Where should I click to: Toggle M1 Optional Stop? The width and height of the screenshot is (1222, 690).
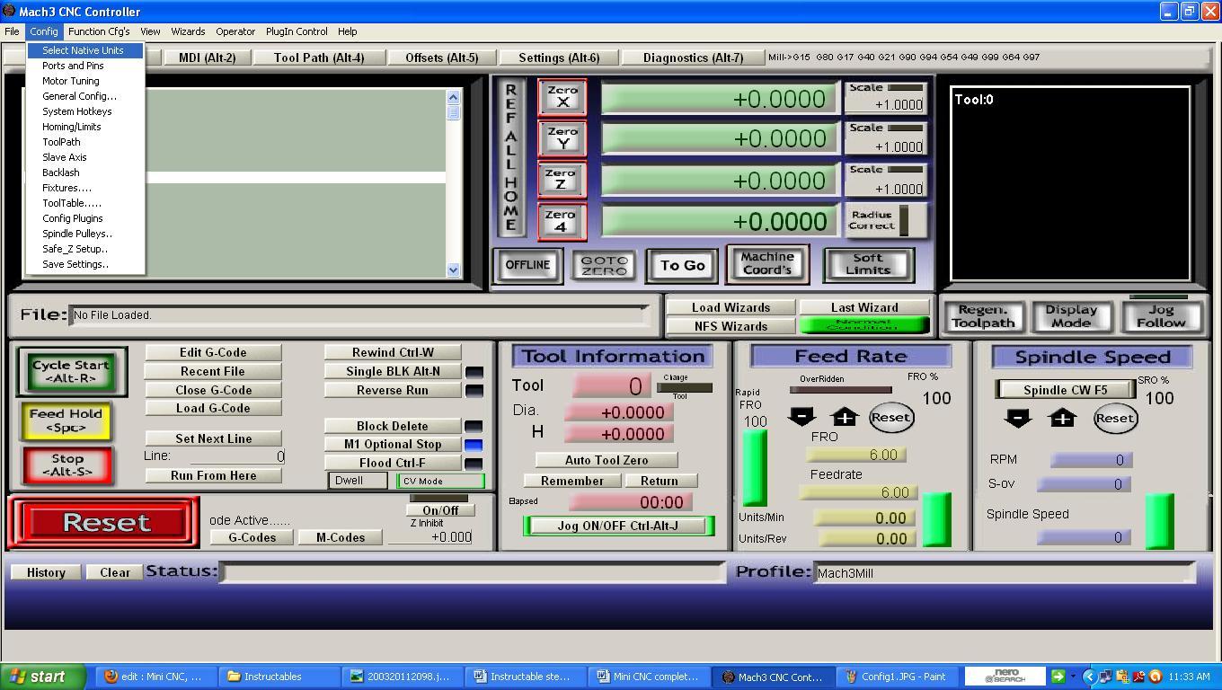393,444
